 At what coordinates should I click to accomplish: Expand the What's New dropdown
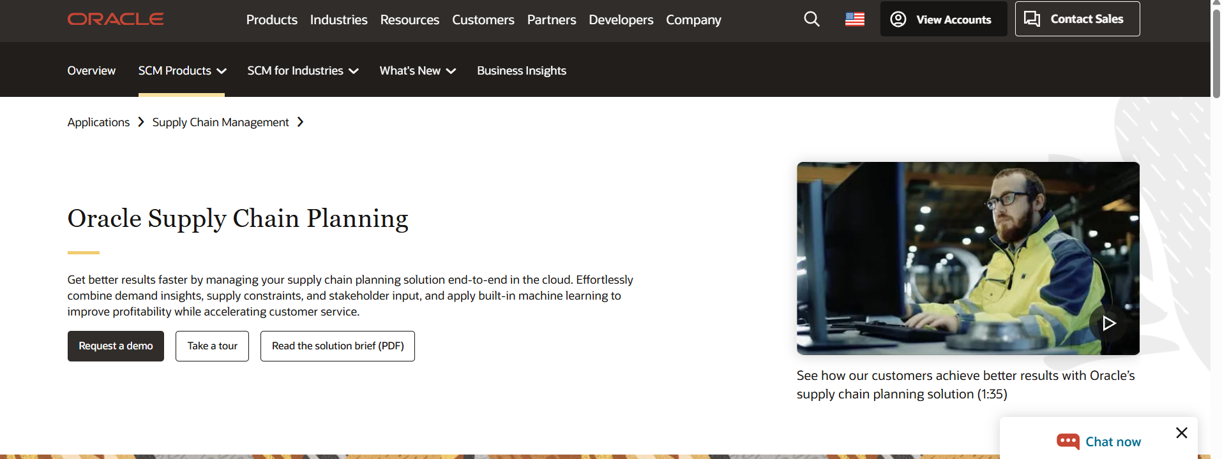tap(418, 71)
